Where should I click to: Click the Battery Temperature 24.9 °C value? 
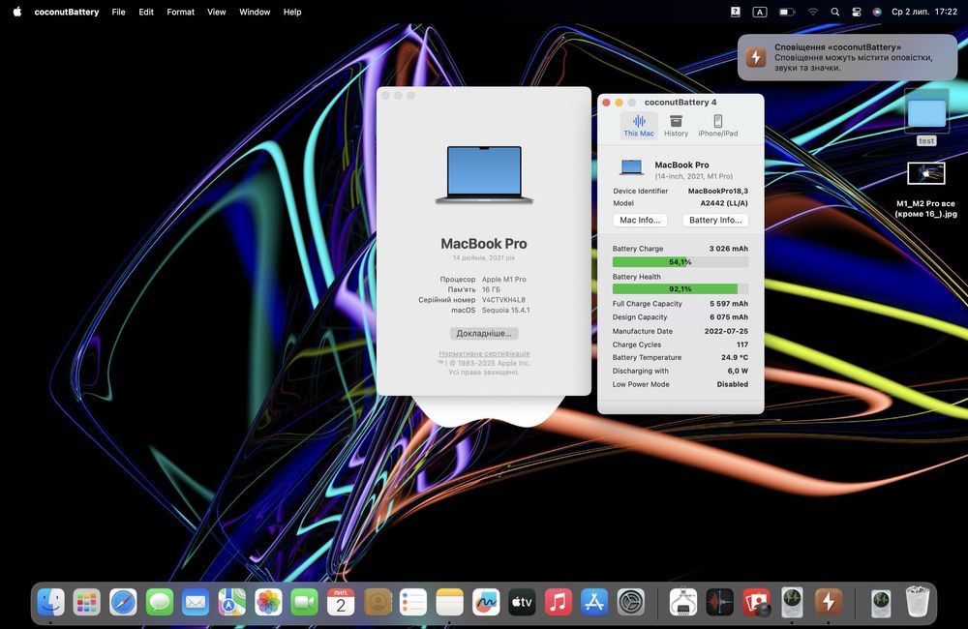pyautogui.click(x=735, y=357)
